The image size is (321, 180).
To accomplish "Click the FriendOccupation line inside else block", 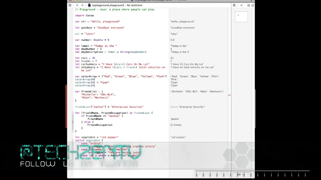I will (100, 125).
